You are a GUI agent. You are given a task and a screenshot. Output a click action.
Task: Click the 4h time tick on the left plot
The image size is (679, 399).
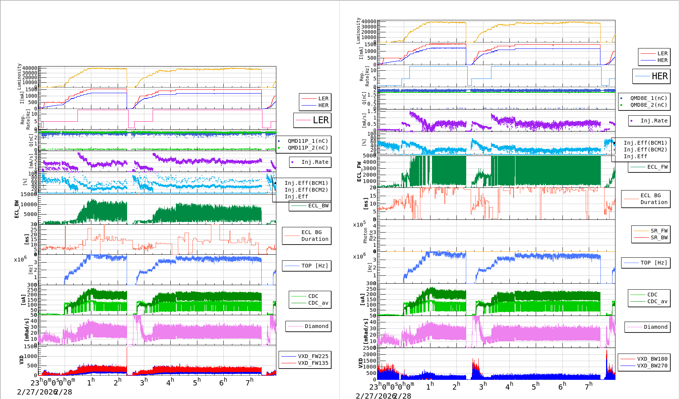click(x=170, y=382)
